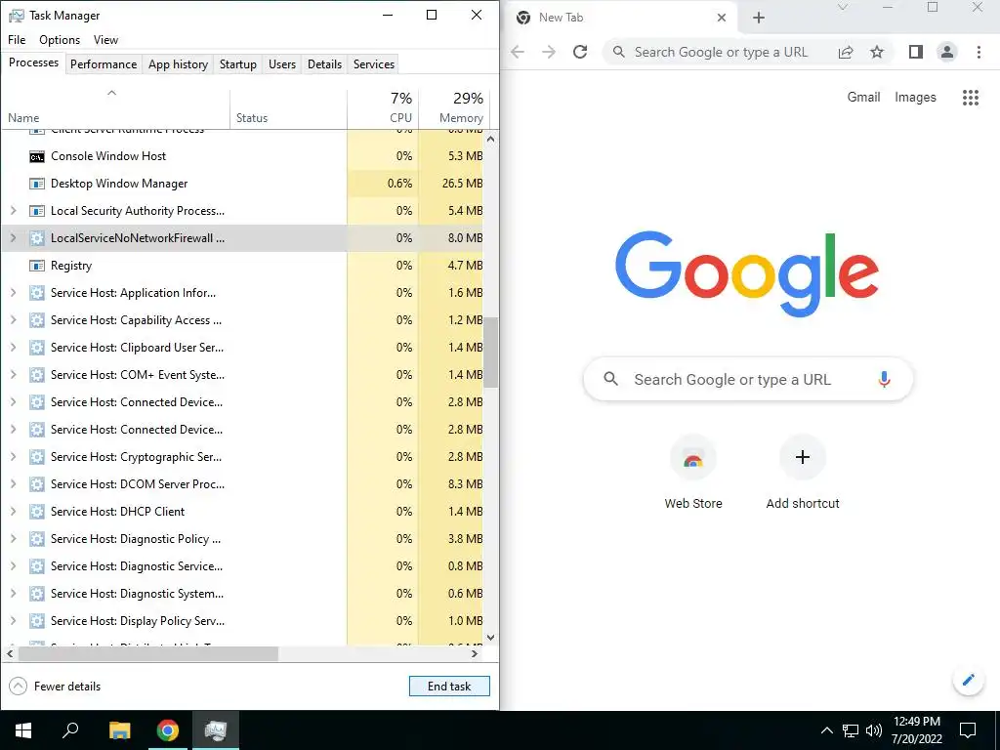Switch to the Performance tab
This screenshot has width=1000, height=750.
[104, 64]
